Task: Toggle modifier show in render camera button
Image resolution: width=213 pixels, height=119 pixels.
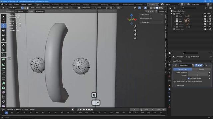Action: (x=201, y=65)
